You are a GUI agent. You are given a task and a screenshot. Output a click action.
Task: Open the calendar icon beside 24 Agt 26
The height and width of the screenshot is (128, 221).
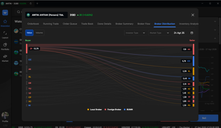coord(192,33)
